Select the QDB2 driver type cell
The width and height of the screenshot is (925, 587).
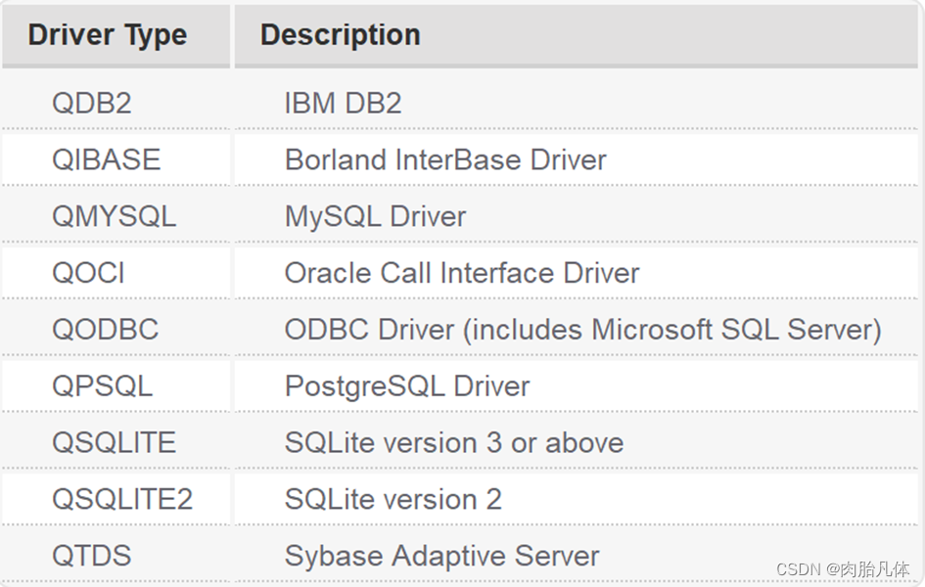116,103
